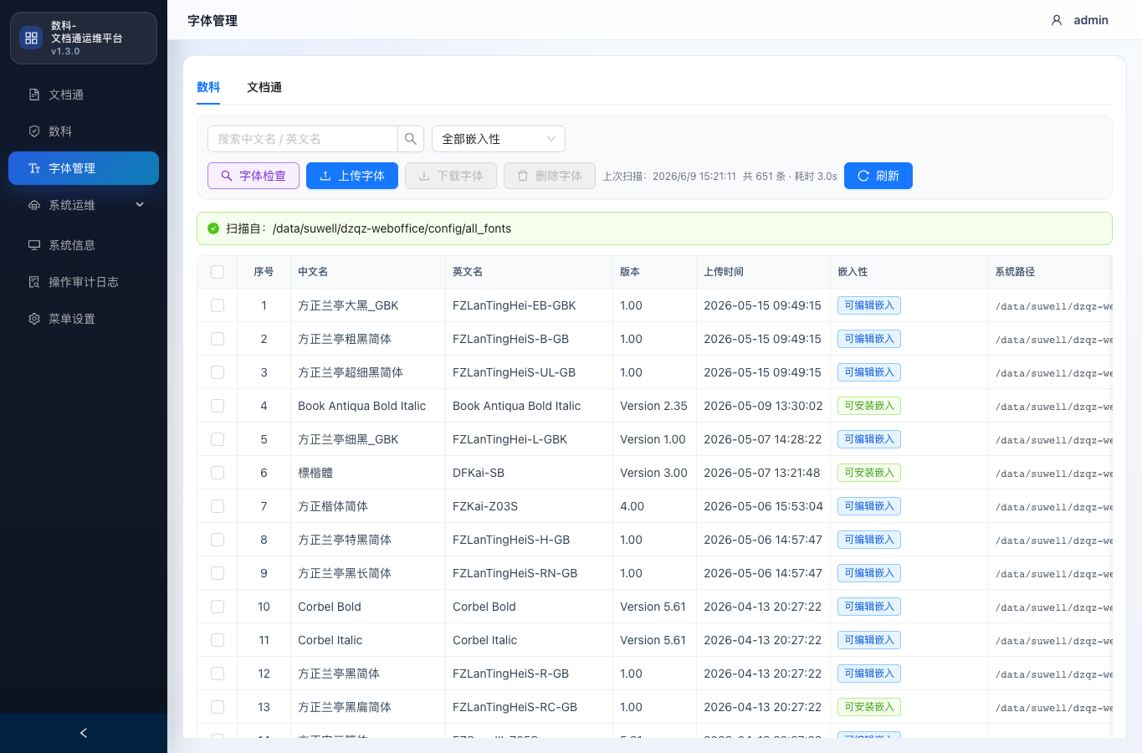Check the row for 方正兰亭黑扁简体
The image size is (1142, 753).
pyautogui.click(x=218, y=707)
